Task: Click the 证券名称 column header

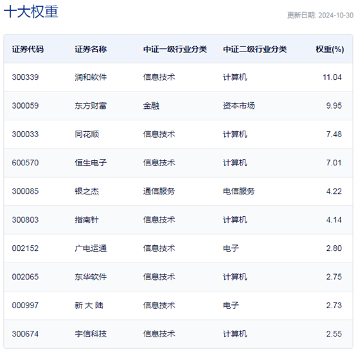Action: (91, 49)
